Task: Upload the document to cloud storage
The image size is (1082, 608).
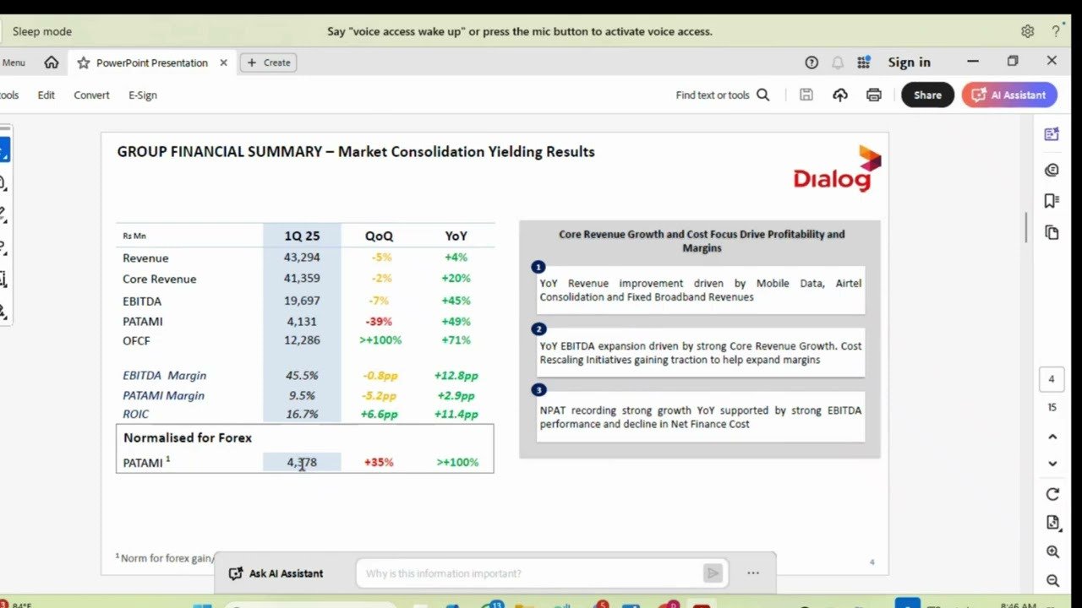Action: click(840, 95)
